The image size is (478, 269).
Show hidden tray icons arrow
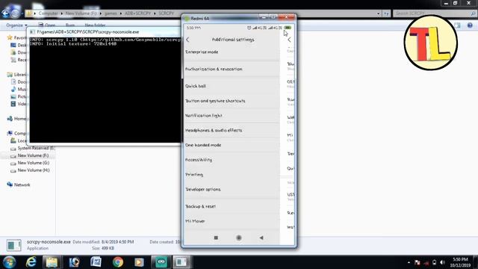point(409,262)
